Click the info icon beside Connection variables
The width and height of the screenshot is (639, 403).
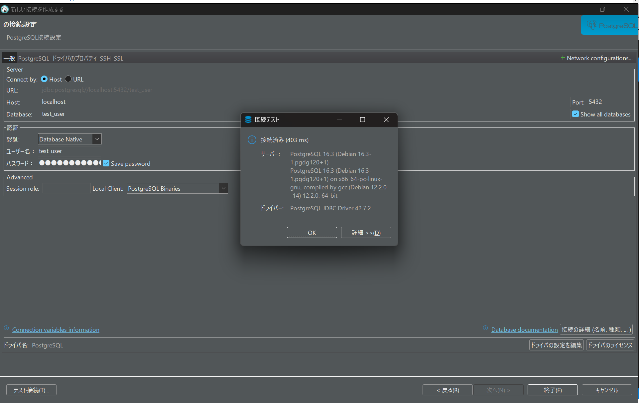(x=6, y=328)
